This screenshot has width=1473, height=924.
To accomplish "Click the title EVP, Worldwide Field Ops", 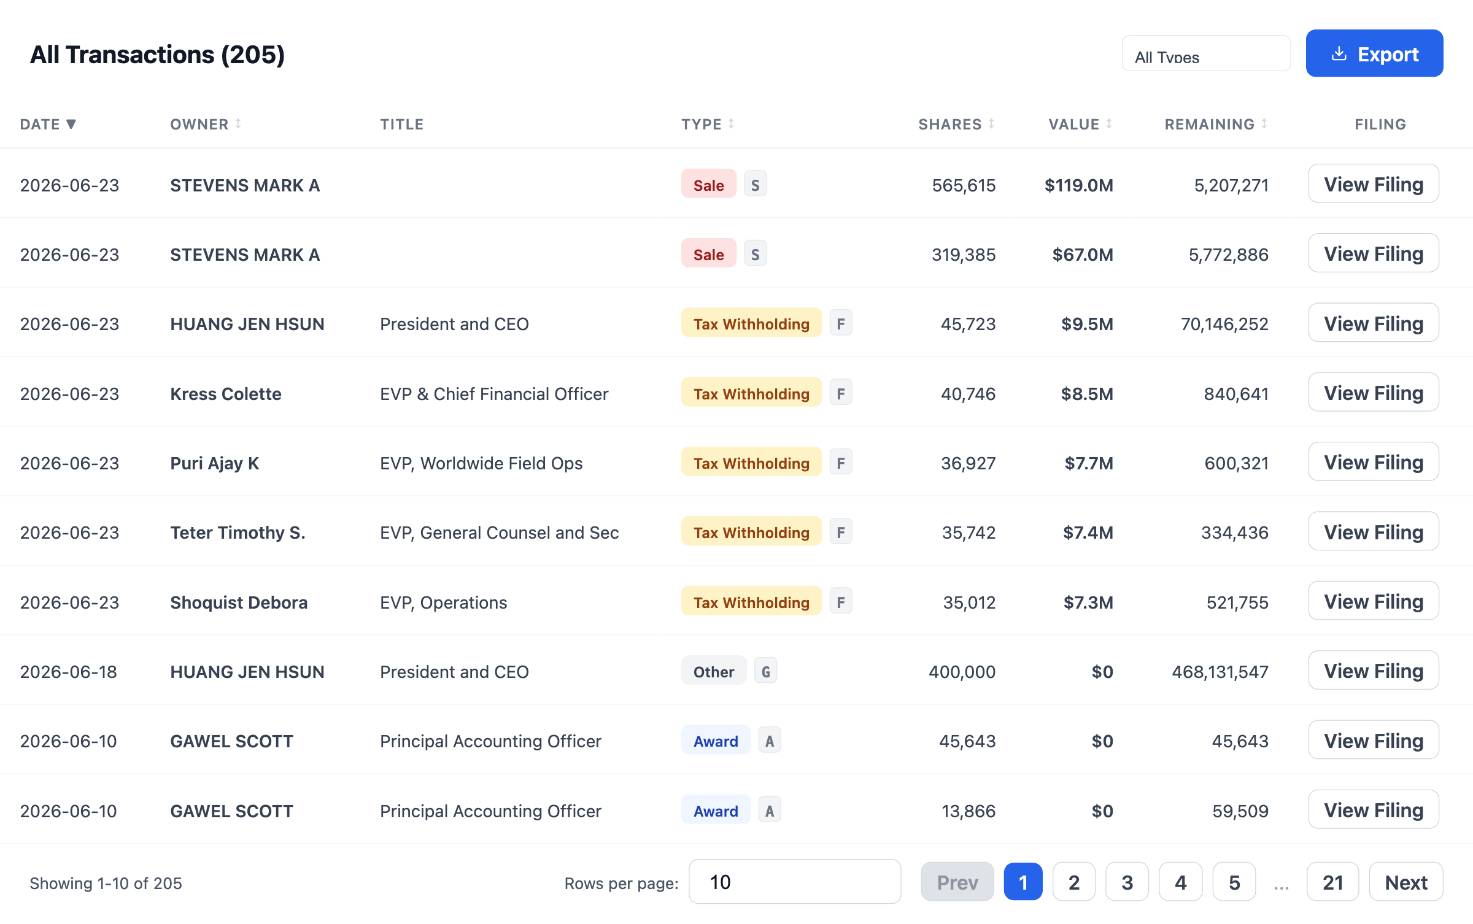I will click(481, 463).
